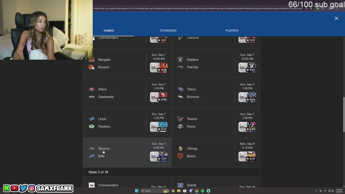Click the Titans team logo

[x=180, y=89]
